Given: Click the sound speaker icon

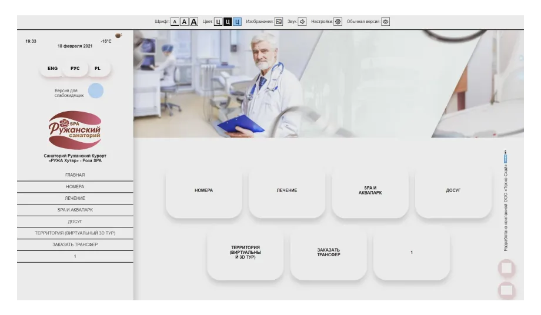Looking at the screenshot, I should pos(302,22).
